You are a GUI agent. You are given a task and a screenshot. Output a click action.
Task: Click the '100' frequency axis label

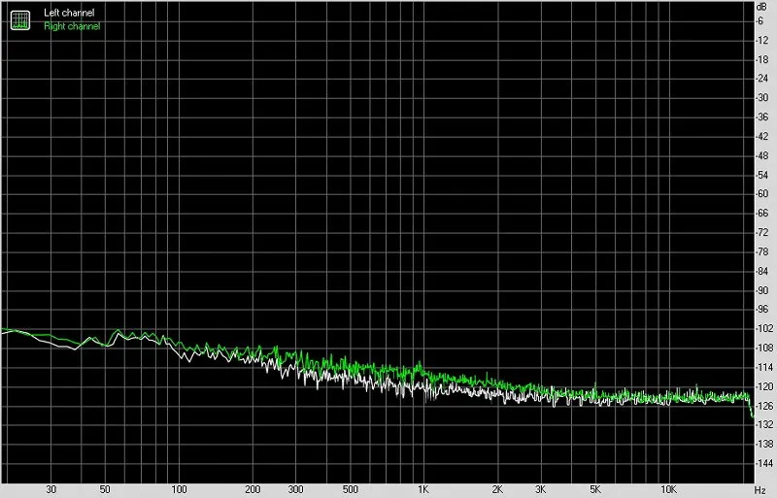point(179,489)
